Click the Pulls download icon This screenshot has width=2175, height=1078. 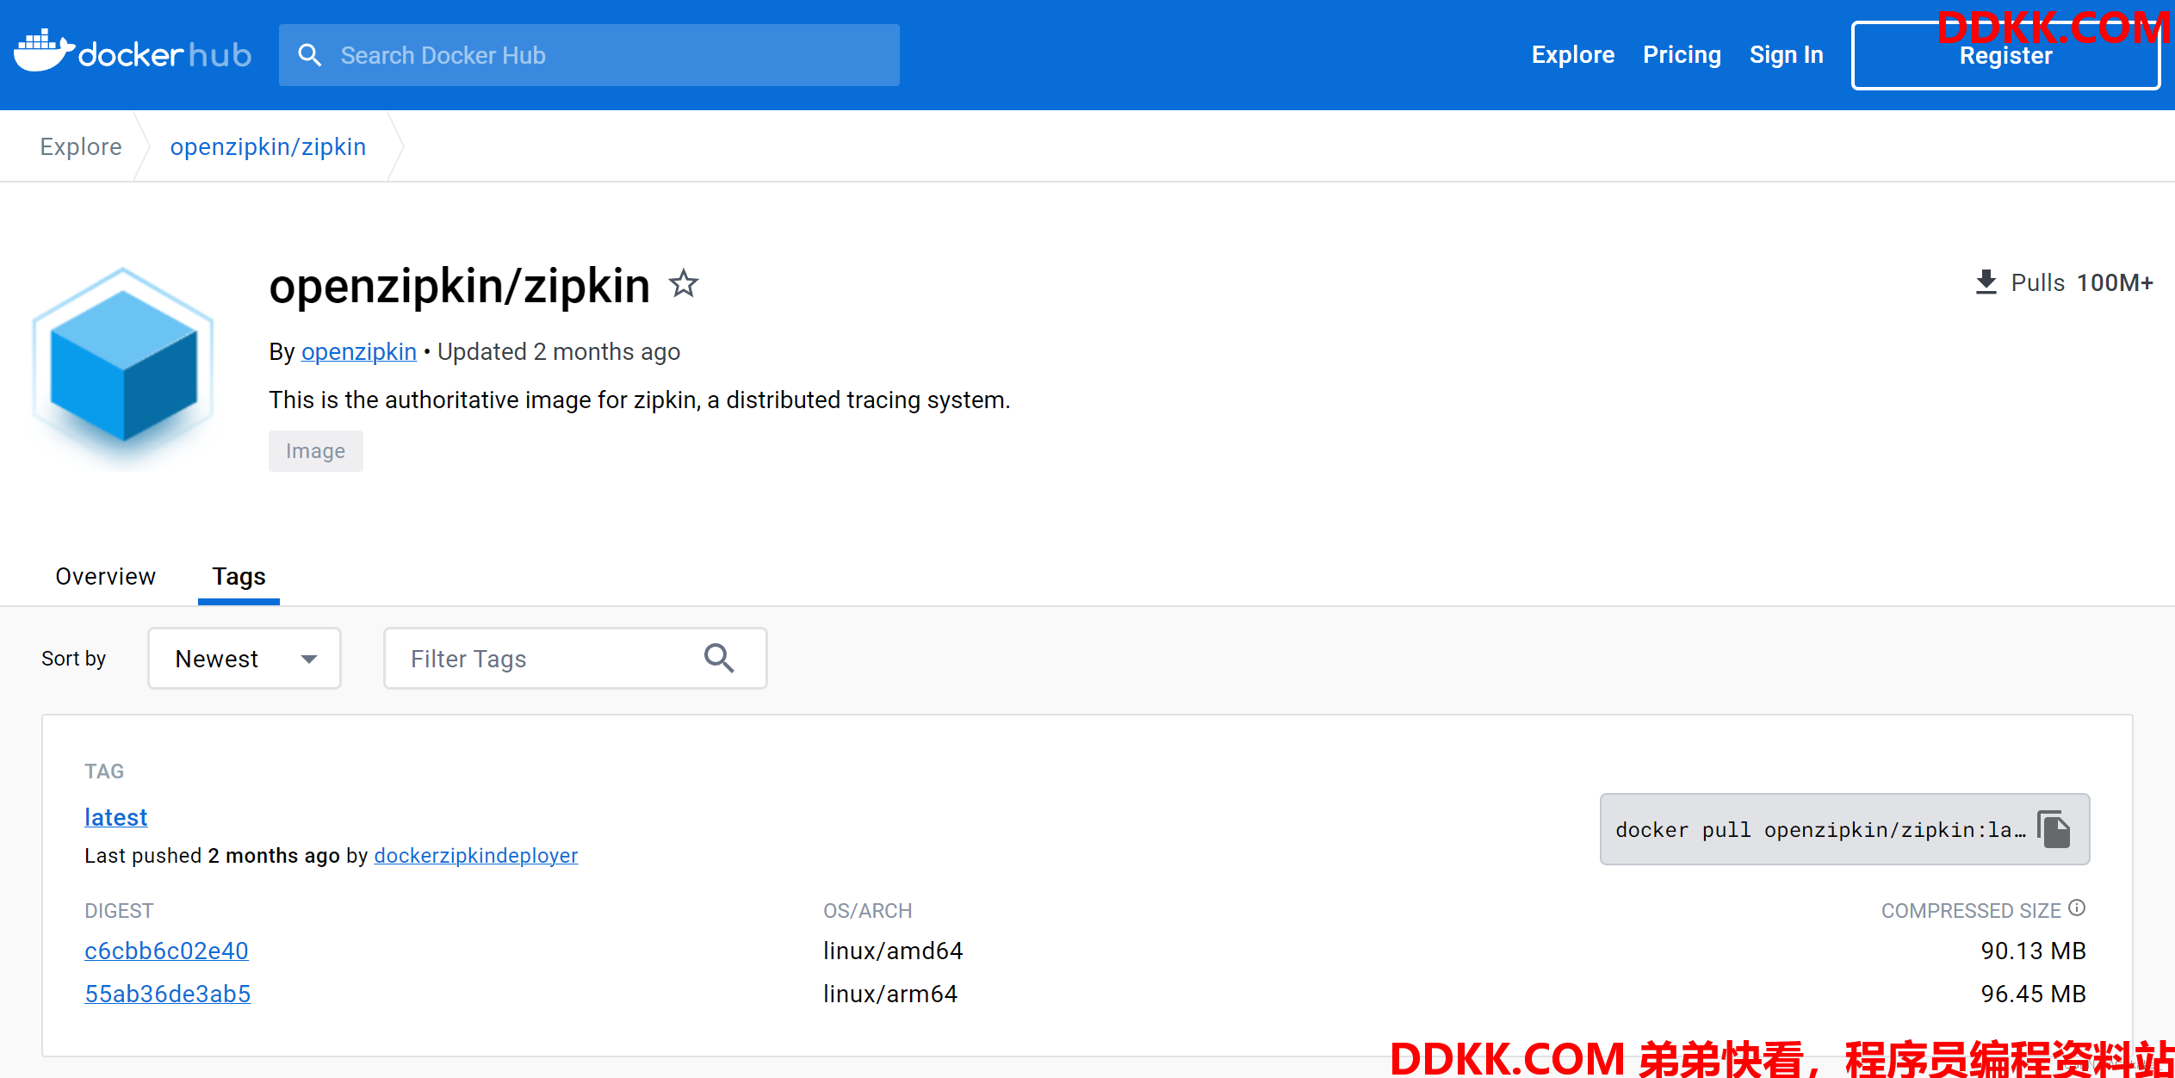click(1986, 282)
